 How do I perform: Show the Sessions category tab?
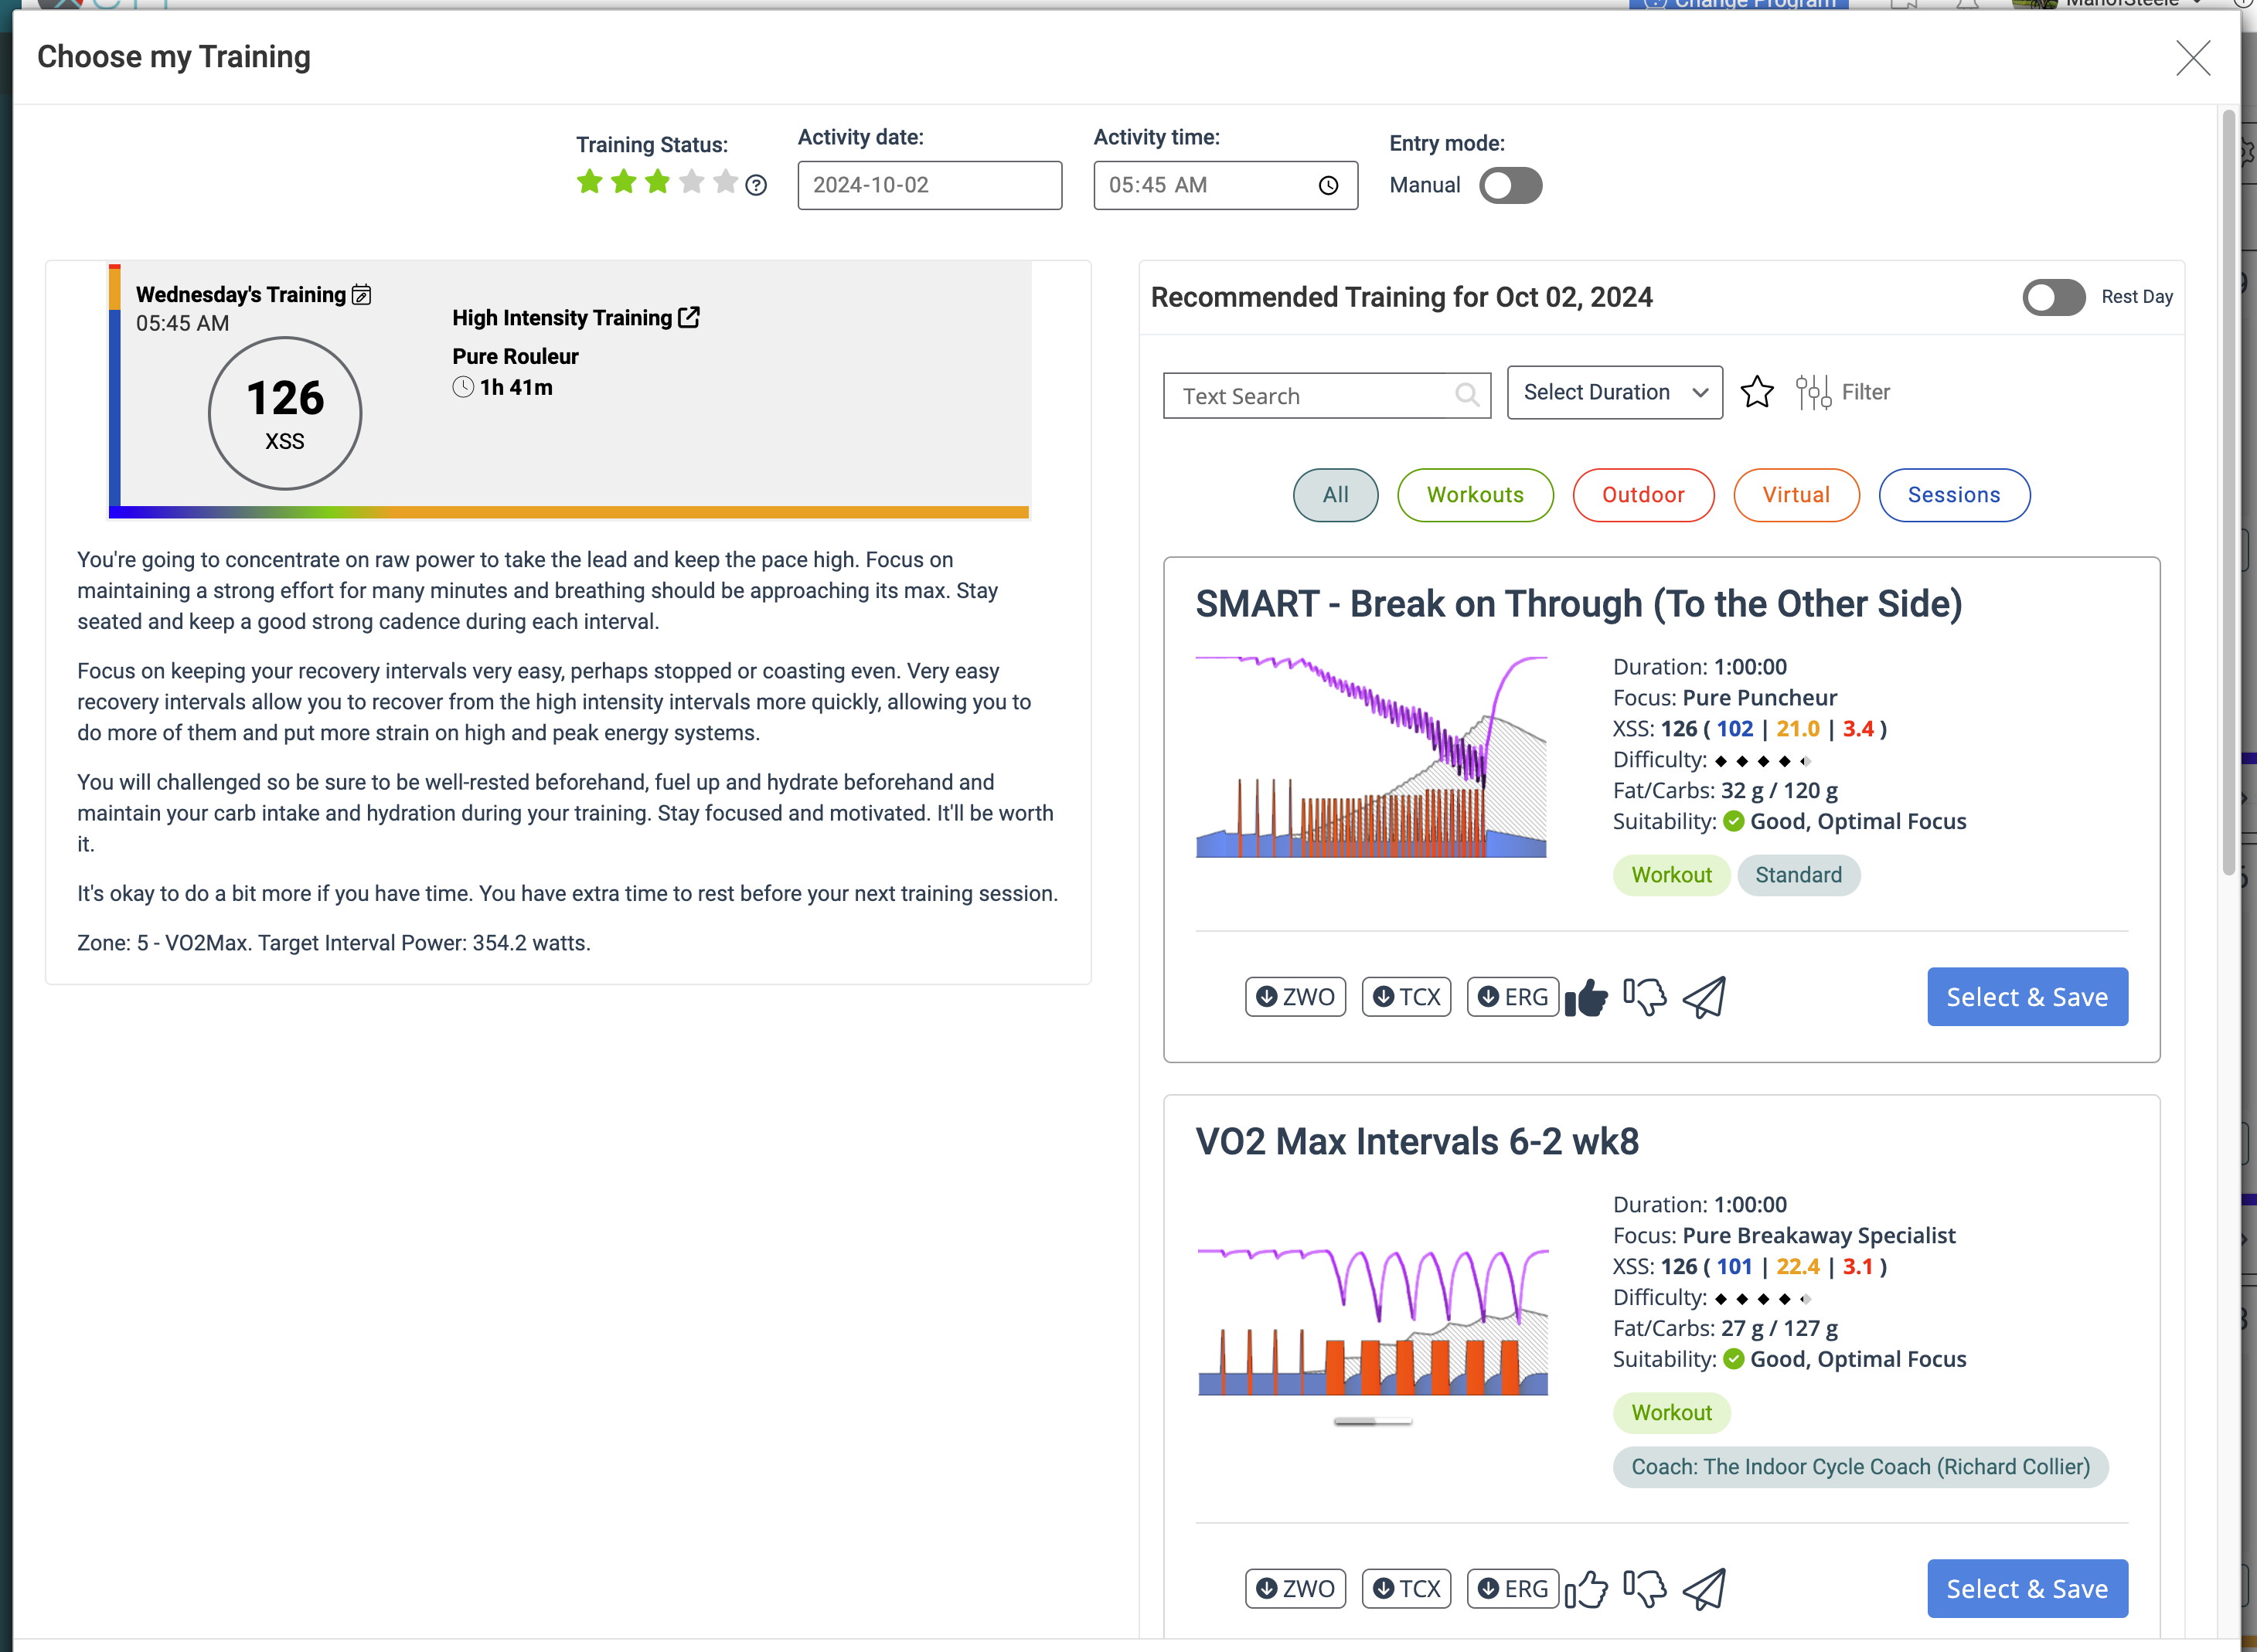(1953, 495)
